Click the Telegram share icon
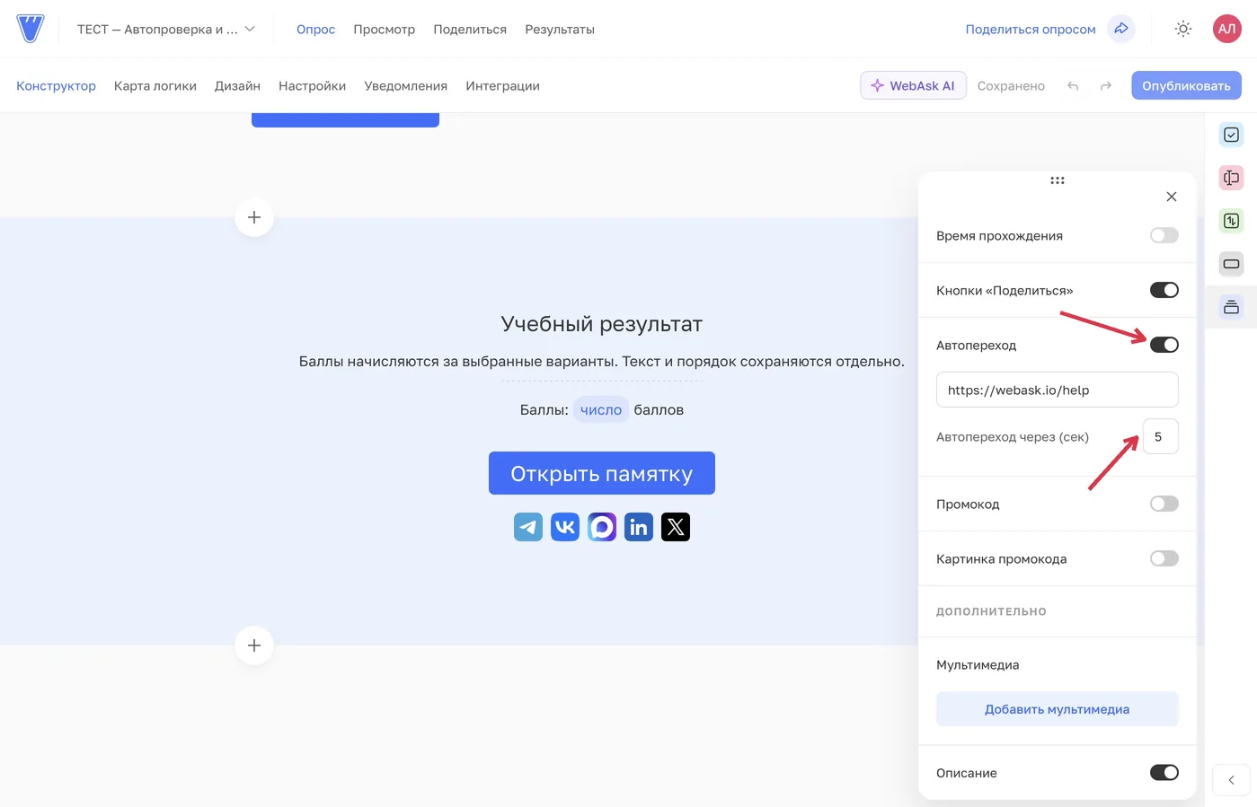The width and height of the screenshot is (1257, 807). [x=528, y=527]
